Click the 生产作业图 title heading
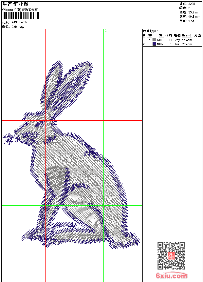Viewport: 203px width, 282px height. (x=15, y=4)
